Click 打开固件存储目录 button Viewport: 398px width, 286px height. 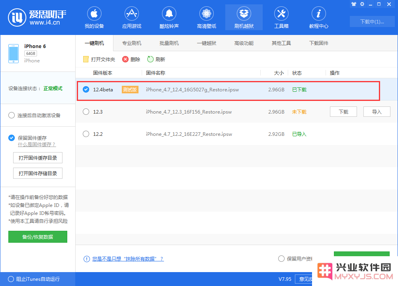pos(38,174)
